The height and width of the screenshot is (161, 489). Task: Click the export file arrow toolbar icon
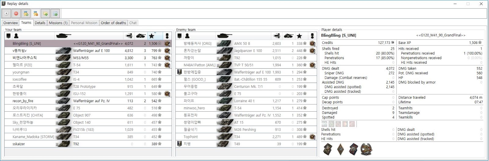[55, 14]
